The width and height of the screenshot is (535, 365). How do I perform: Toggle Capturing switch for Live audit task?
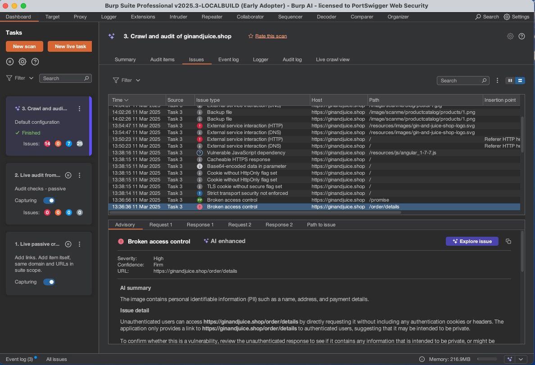point(49,200)
